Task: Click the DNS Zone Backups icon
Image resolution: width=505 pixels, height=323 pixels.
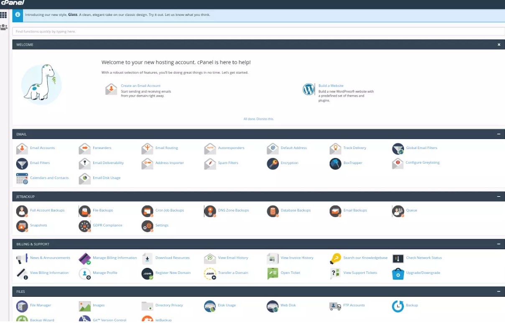Action: (210, 211)
